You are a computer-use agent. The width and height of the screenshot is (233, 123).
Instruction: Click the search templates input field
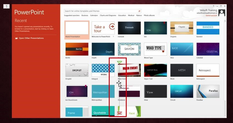pyautogui.click(x=102, y=11)
